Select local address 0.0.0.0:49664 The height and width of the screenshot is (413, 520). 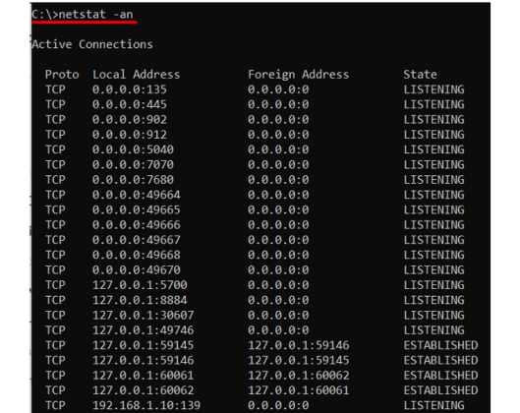(x=137, y=195)
